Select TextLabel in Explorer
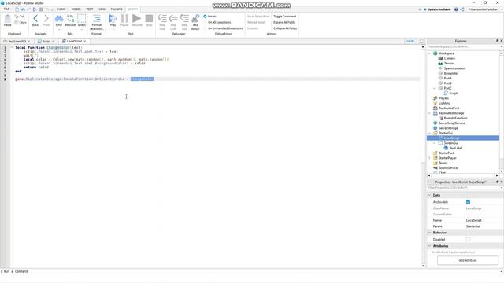 click(455, 148)
